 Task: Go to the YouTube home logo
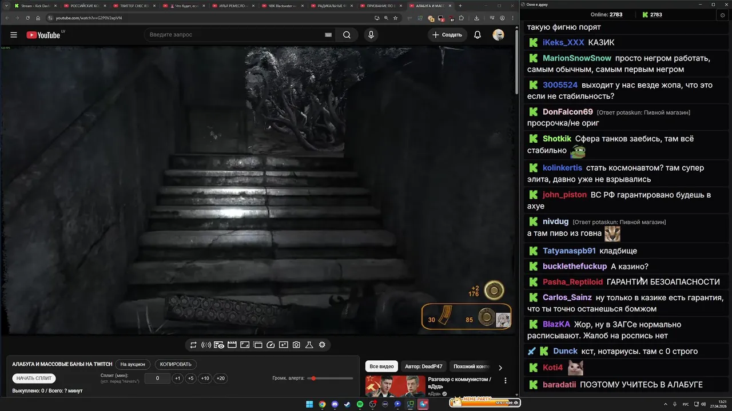pos(43,35)
